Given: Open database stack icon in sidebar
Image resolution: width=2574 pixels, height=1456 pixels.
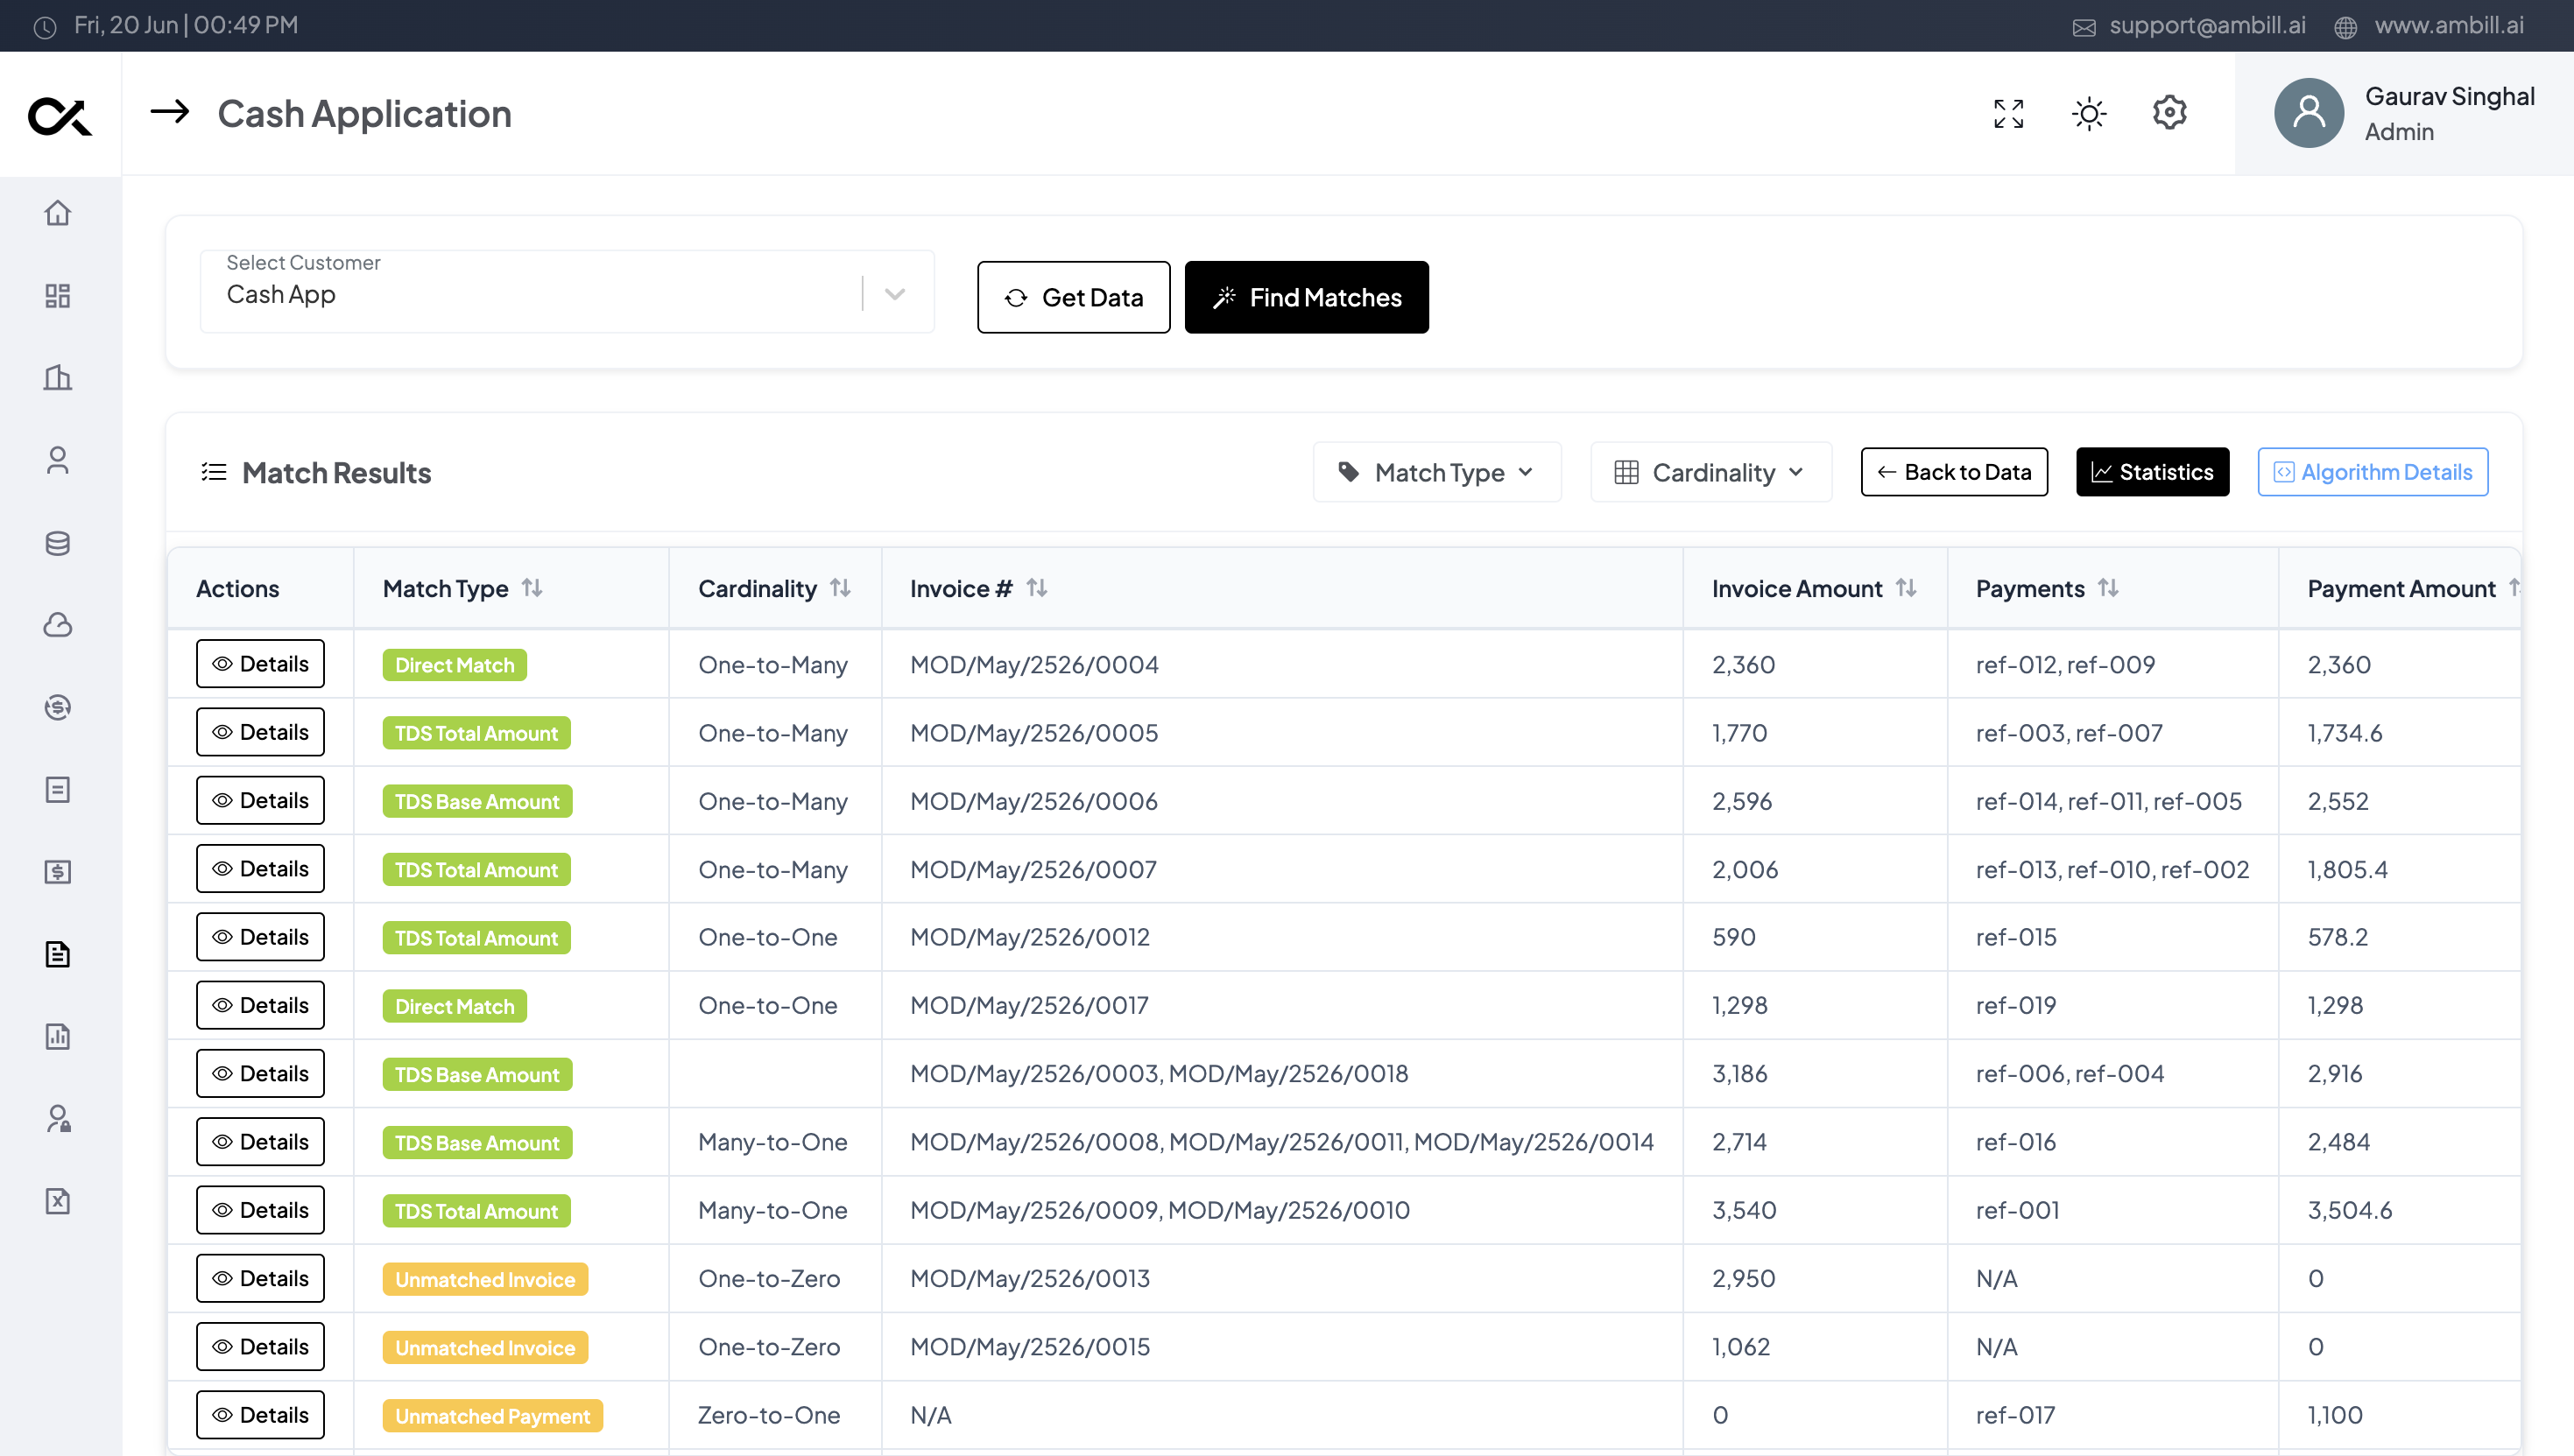Looking at the screenshot, I should coord(58,543).
